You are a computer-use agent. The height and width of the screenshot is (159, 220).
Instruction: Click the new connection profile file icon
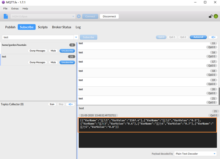(x=6, y=16)
